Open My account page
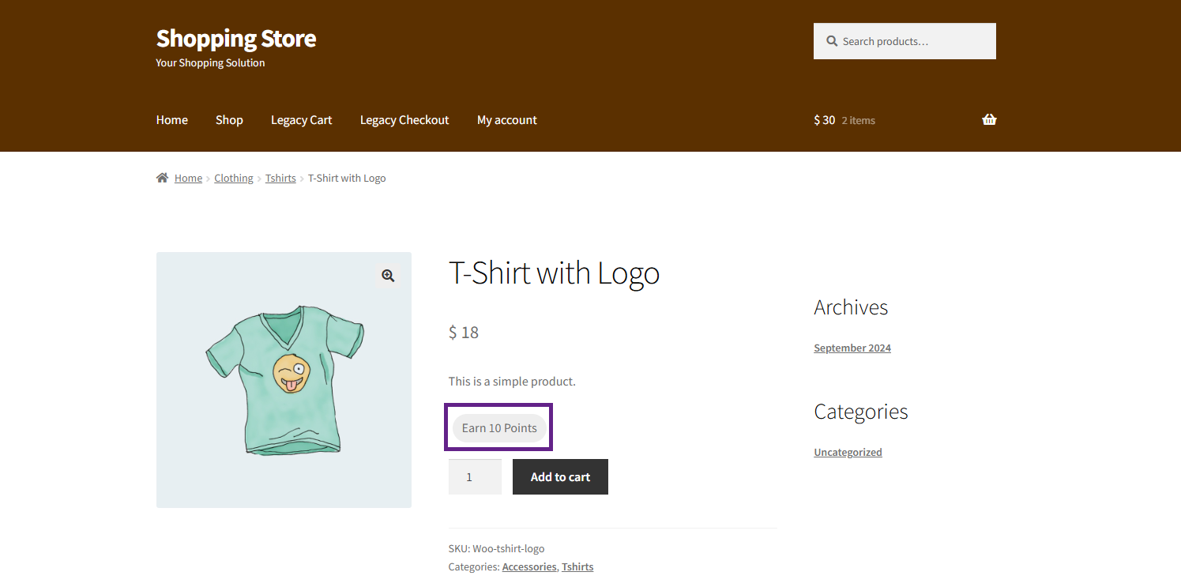The image size is (1181, 587). pos(506,120)
